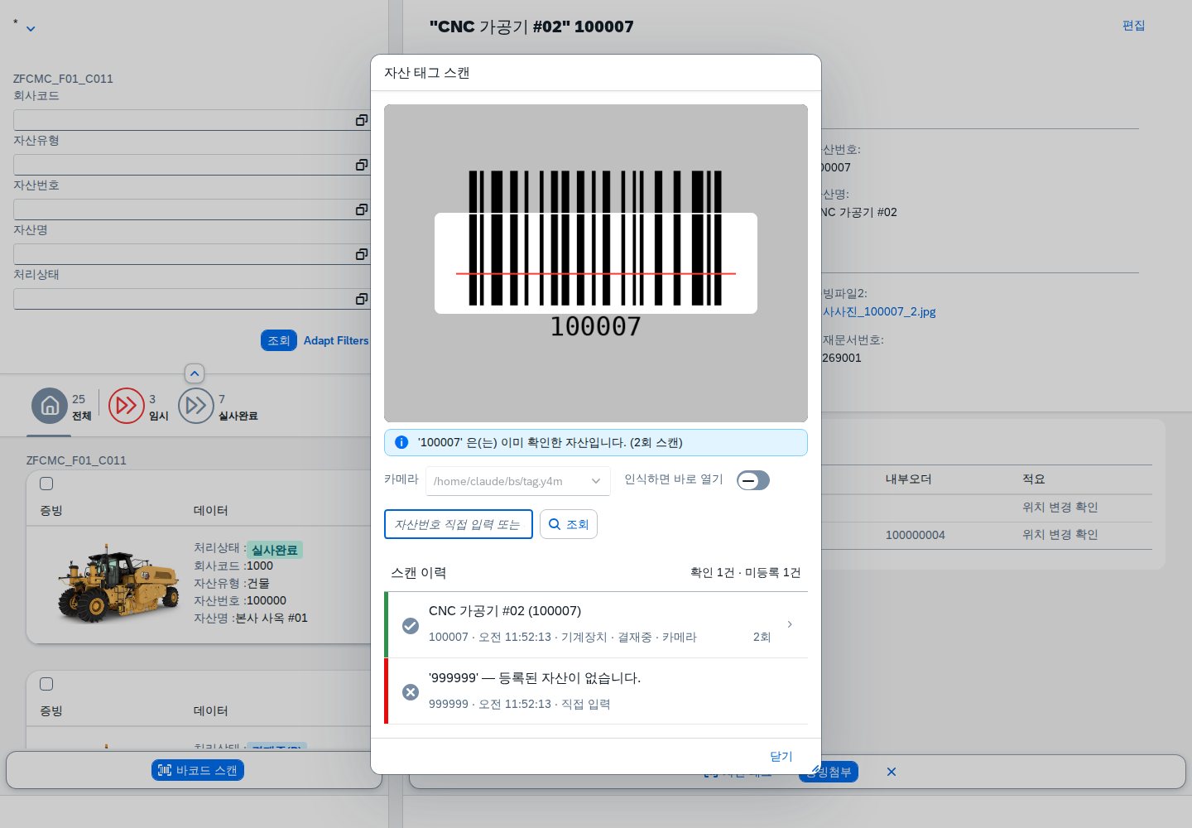This screenshot has height=828, width=1192.
Task: Click the 적요 column header
Action: [1033, 479]
